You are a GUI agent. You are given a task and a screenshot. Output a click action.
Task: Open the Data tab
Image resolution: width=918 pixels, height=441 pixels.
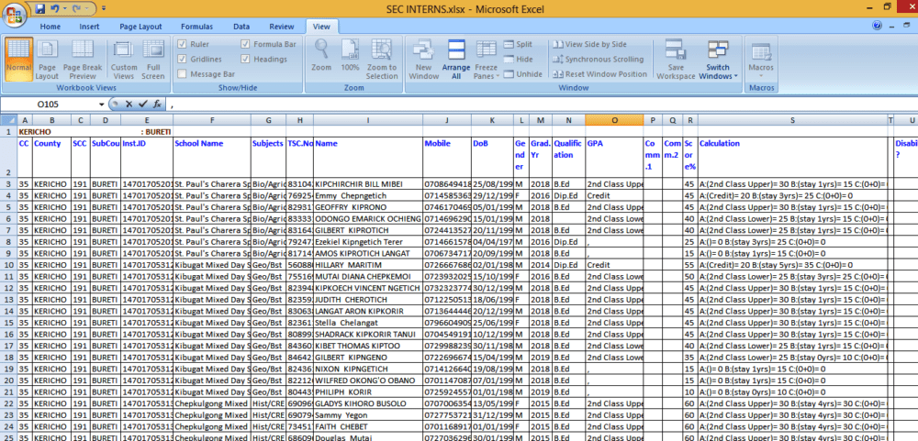pyautogui.click(x=241, y=27)
